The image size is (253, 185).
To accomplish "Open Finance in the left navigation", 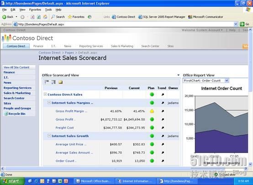I will point(9,72).
